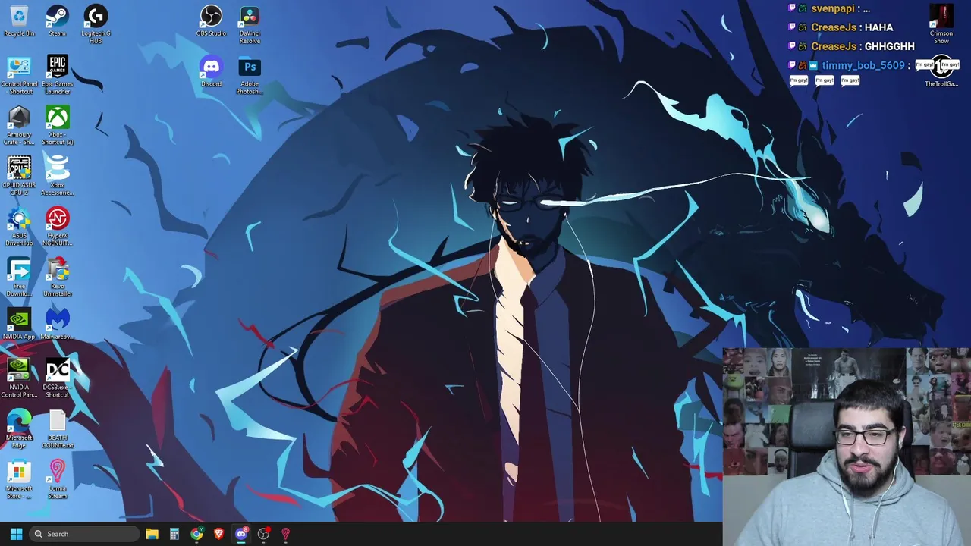Screen dimensions: 971x546
Task: Click the taskbar Search box
Action: point(84,534)
